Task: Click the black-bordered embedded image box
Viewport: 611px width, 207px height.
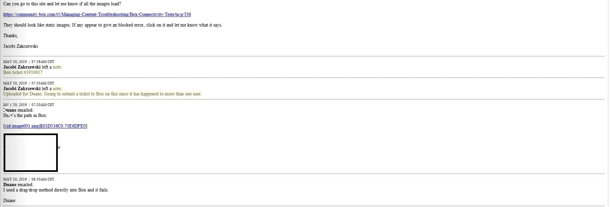Action: pyautogui.click(x=31, y=153)
